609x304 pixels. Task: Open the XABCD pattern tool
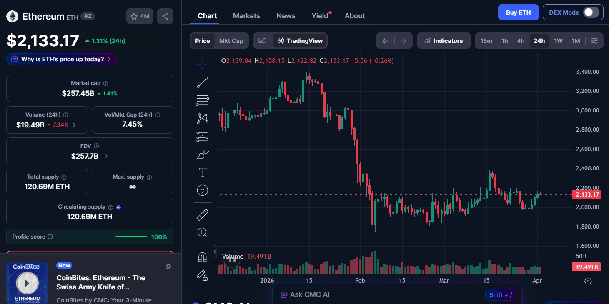pyautogui.click(x=202, y=118)
